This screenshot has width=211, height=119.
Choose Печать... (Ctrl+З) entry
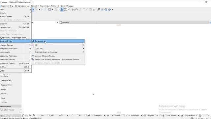click(15, 67)
